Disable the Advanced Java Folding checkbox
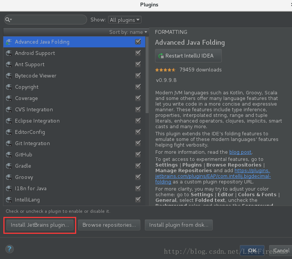Screen dimensions: 292x259 pos(138,42)
